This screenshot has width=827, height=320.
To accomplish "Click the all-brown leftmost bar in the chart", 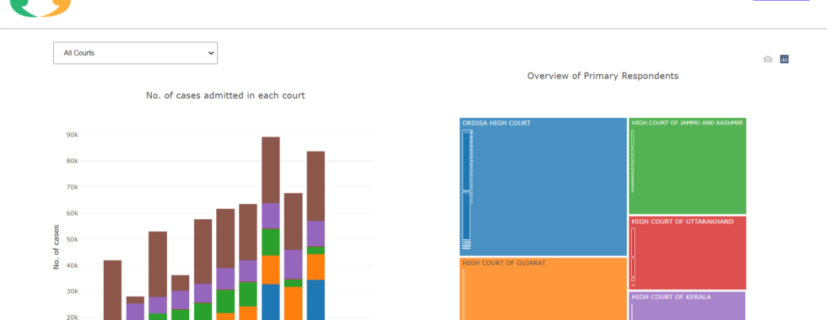I will [112, 290].
